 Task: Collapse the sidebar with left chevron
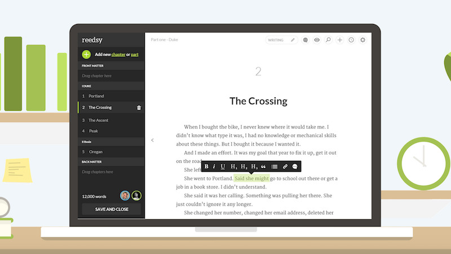tap(152, 140)
